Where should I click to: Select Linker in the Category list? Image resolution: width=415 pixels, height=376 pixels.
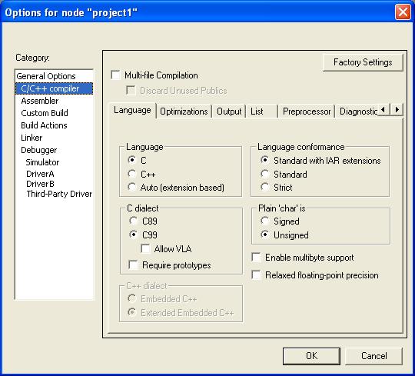(x=32, y=138)
